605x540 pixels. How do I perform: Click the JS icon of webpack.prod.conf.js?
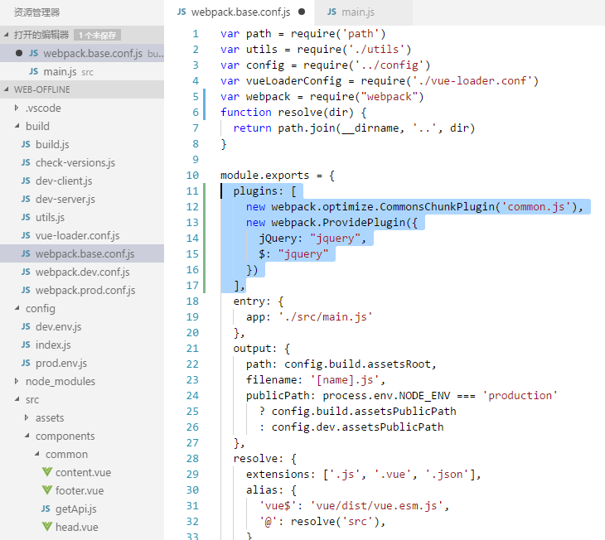pyautogui.click(x=26, y=290)
